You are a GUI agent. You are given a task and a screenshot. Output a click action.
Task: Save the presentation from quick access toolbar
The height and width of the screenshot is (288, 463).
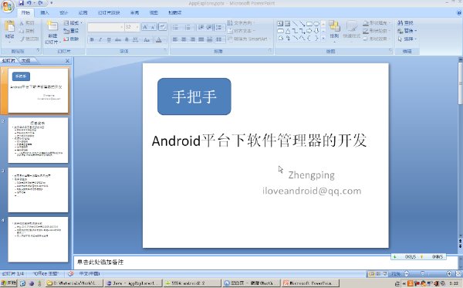[21, 3]
